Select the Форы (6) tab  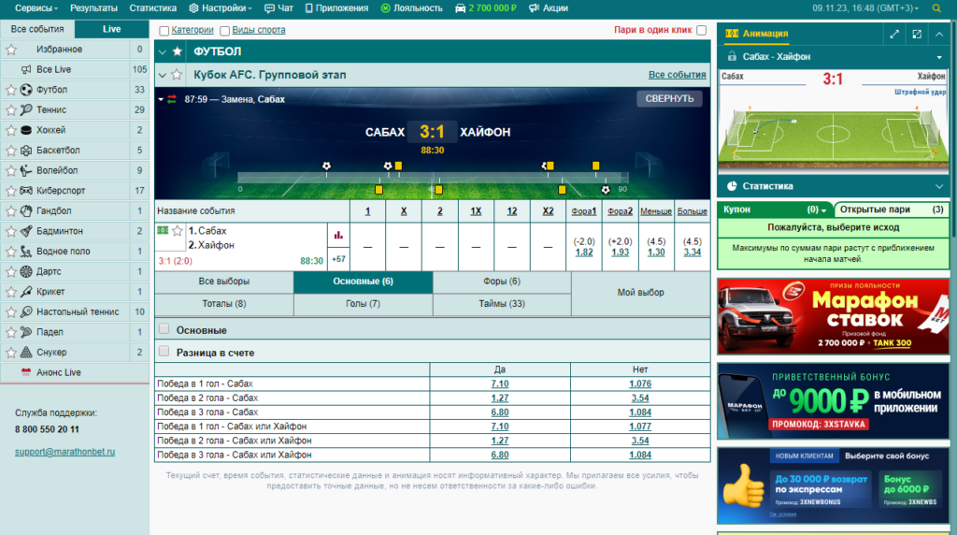coord(502,282)
